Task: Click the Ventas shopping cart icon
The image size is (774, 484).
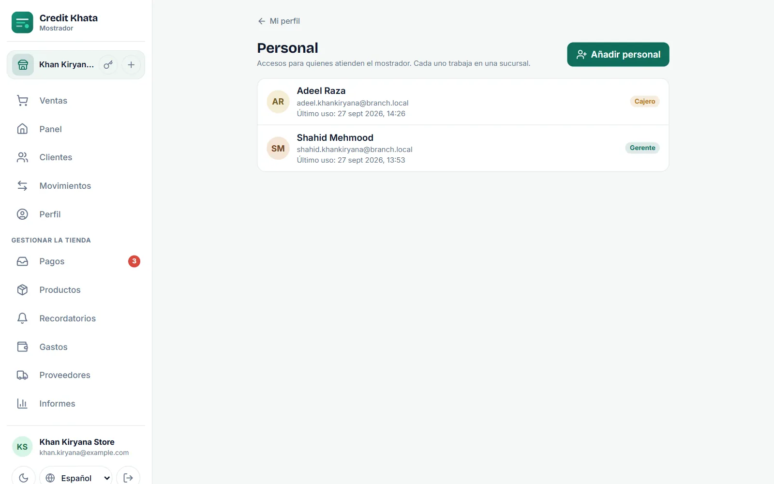Action: click(x=22, y=101)
